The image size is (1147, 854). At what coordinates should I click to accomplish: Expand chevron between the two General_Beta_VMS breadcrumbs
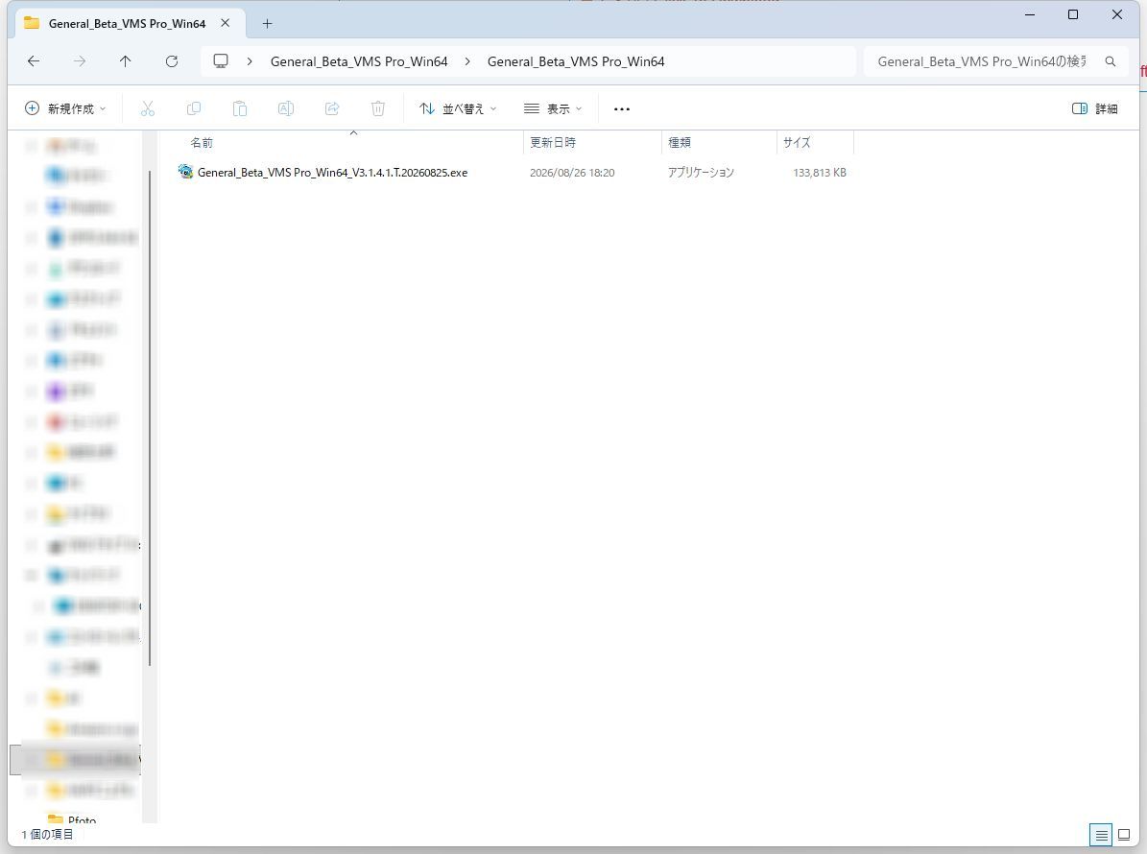click(467, 61)
